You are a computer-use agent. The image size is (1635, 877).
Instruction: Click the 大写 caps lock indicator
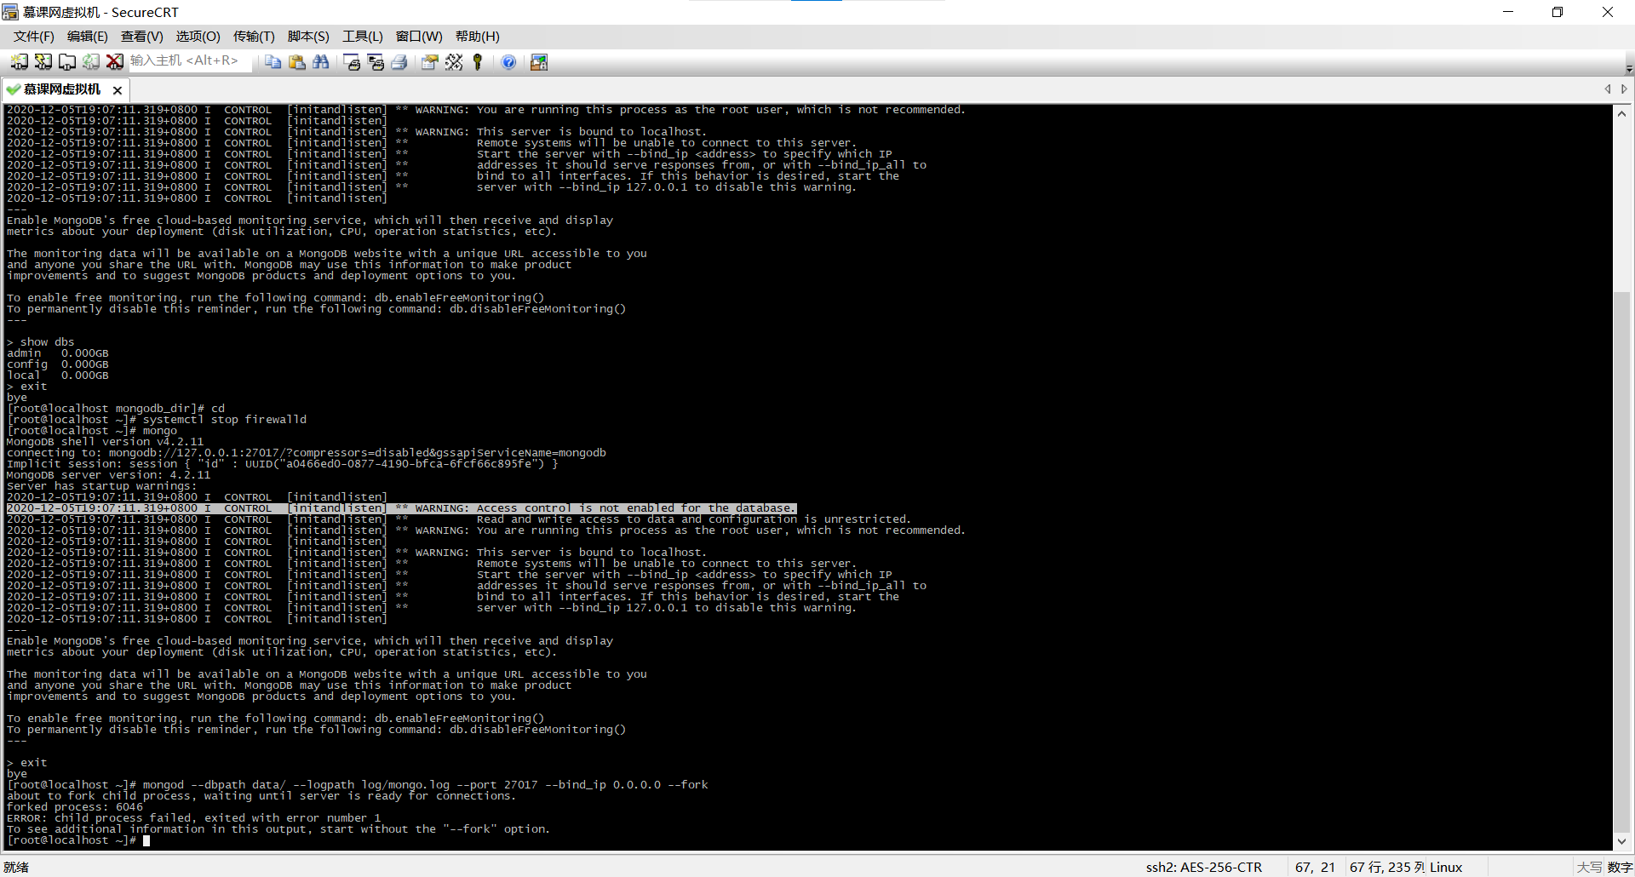click(1589, 867)
